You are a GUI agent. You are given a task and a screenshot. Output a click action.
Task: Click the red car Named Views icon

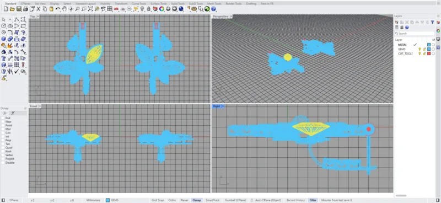click(116, 9)
